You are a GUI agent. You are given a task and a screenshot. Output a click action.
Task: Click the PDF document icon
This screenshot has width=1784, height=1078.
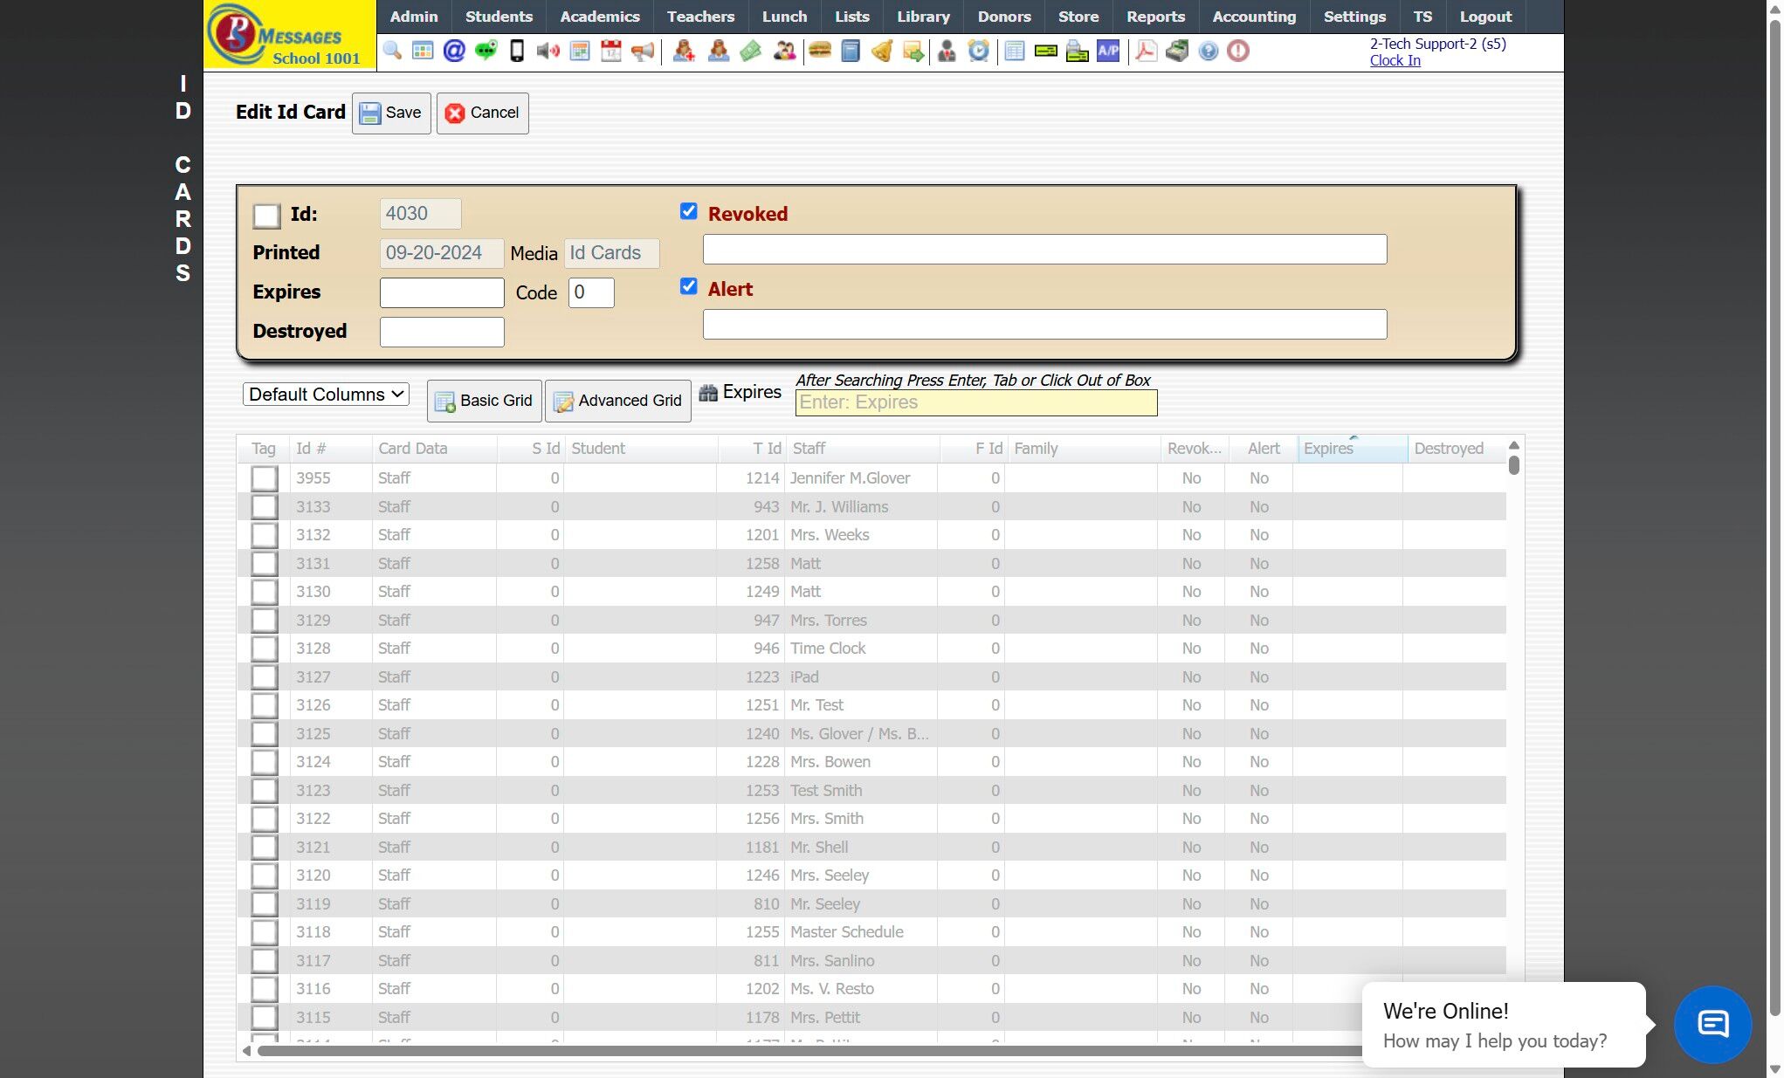point(1146,51)
